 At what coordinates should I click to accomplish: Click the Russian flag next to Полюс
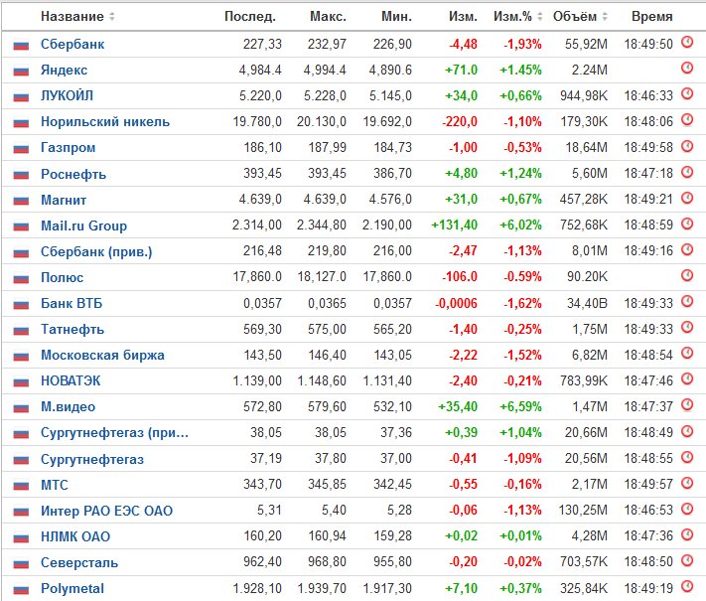(21, 278)
